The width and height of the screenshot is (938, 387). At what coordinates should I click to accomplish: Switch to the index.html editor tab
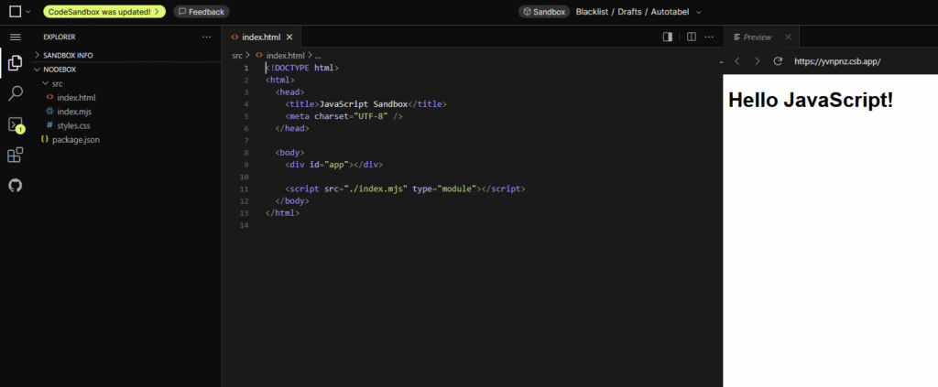point(261,37)
